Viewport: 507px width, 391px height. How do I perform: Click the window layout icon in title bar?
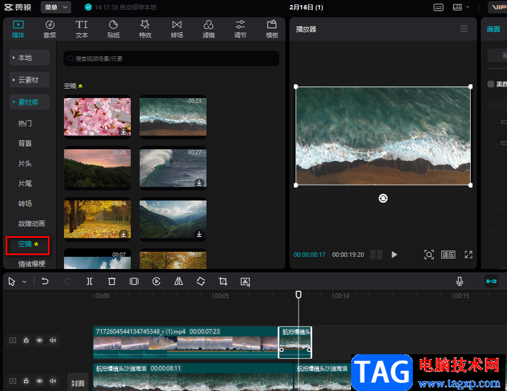point(457,7)
